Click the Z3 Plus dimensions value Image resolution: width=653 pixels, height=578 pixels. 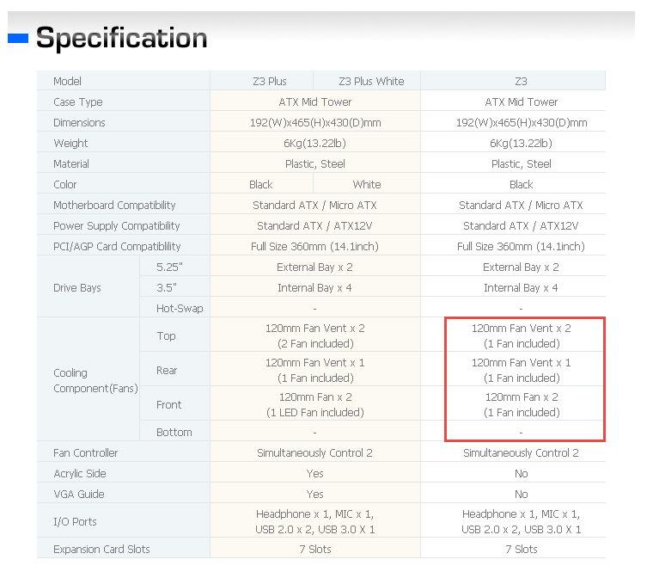(315, 123)
